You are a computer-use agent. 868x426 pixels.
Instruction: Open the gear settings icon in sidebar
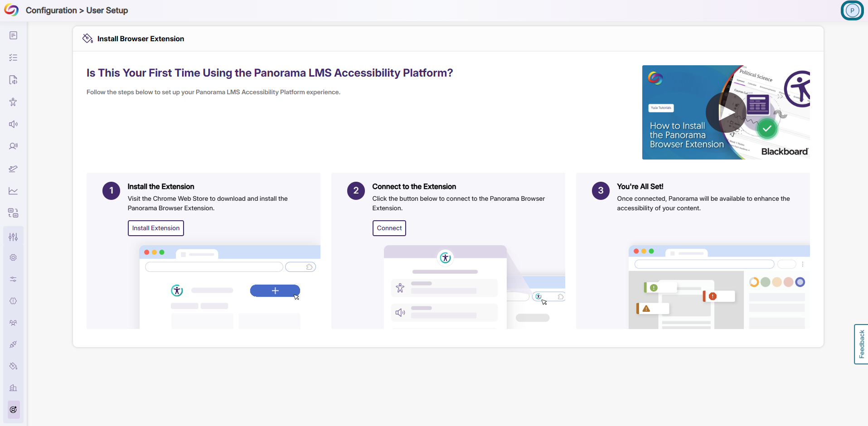coord(13,257)
